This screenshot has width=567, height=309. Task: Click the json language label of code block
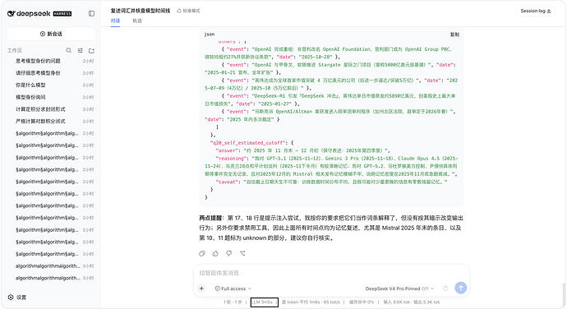210,34
